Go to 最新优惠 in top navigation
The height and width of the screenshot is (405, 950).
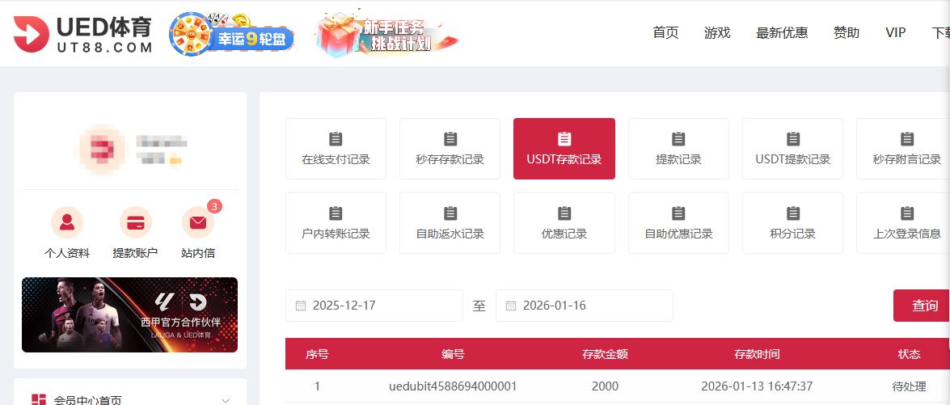(781, 32)
